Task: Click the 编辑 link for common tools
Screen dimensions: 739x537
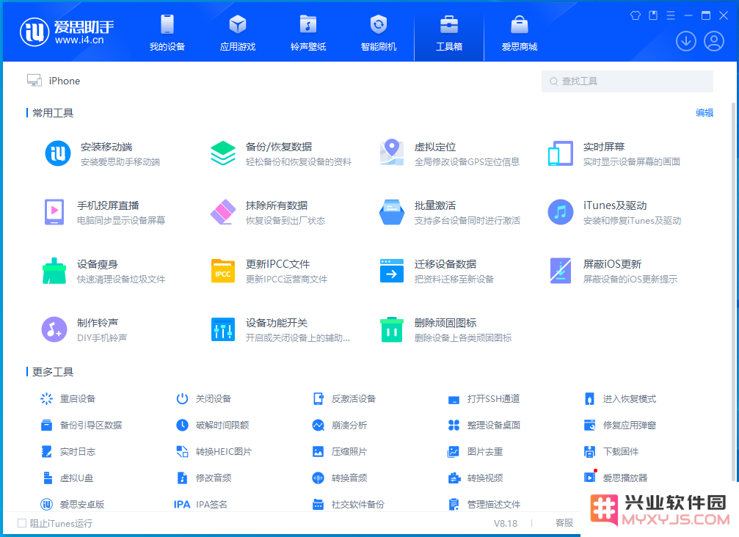Action: (705, 112)
